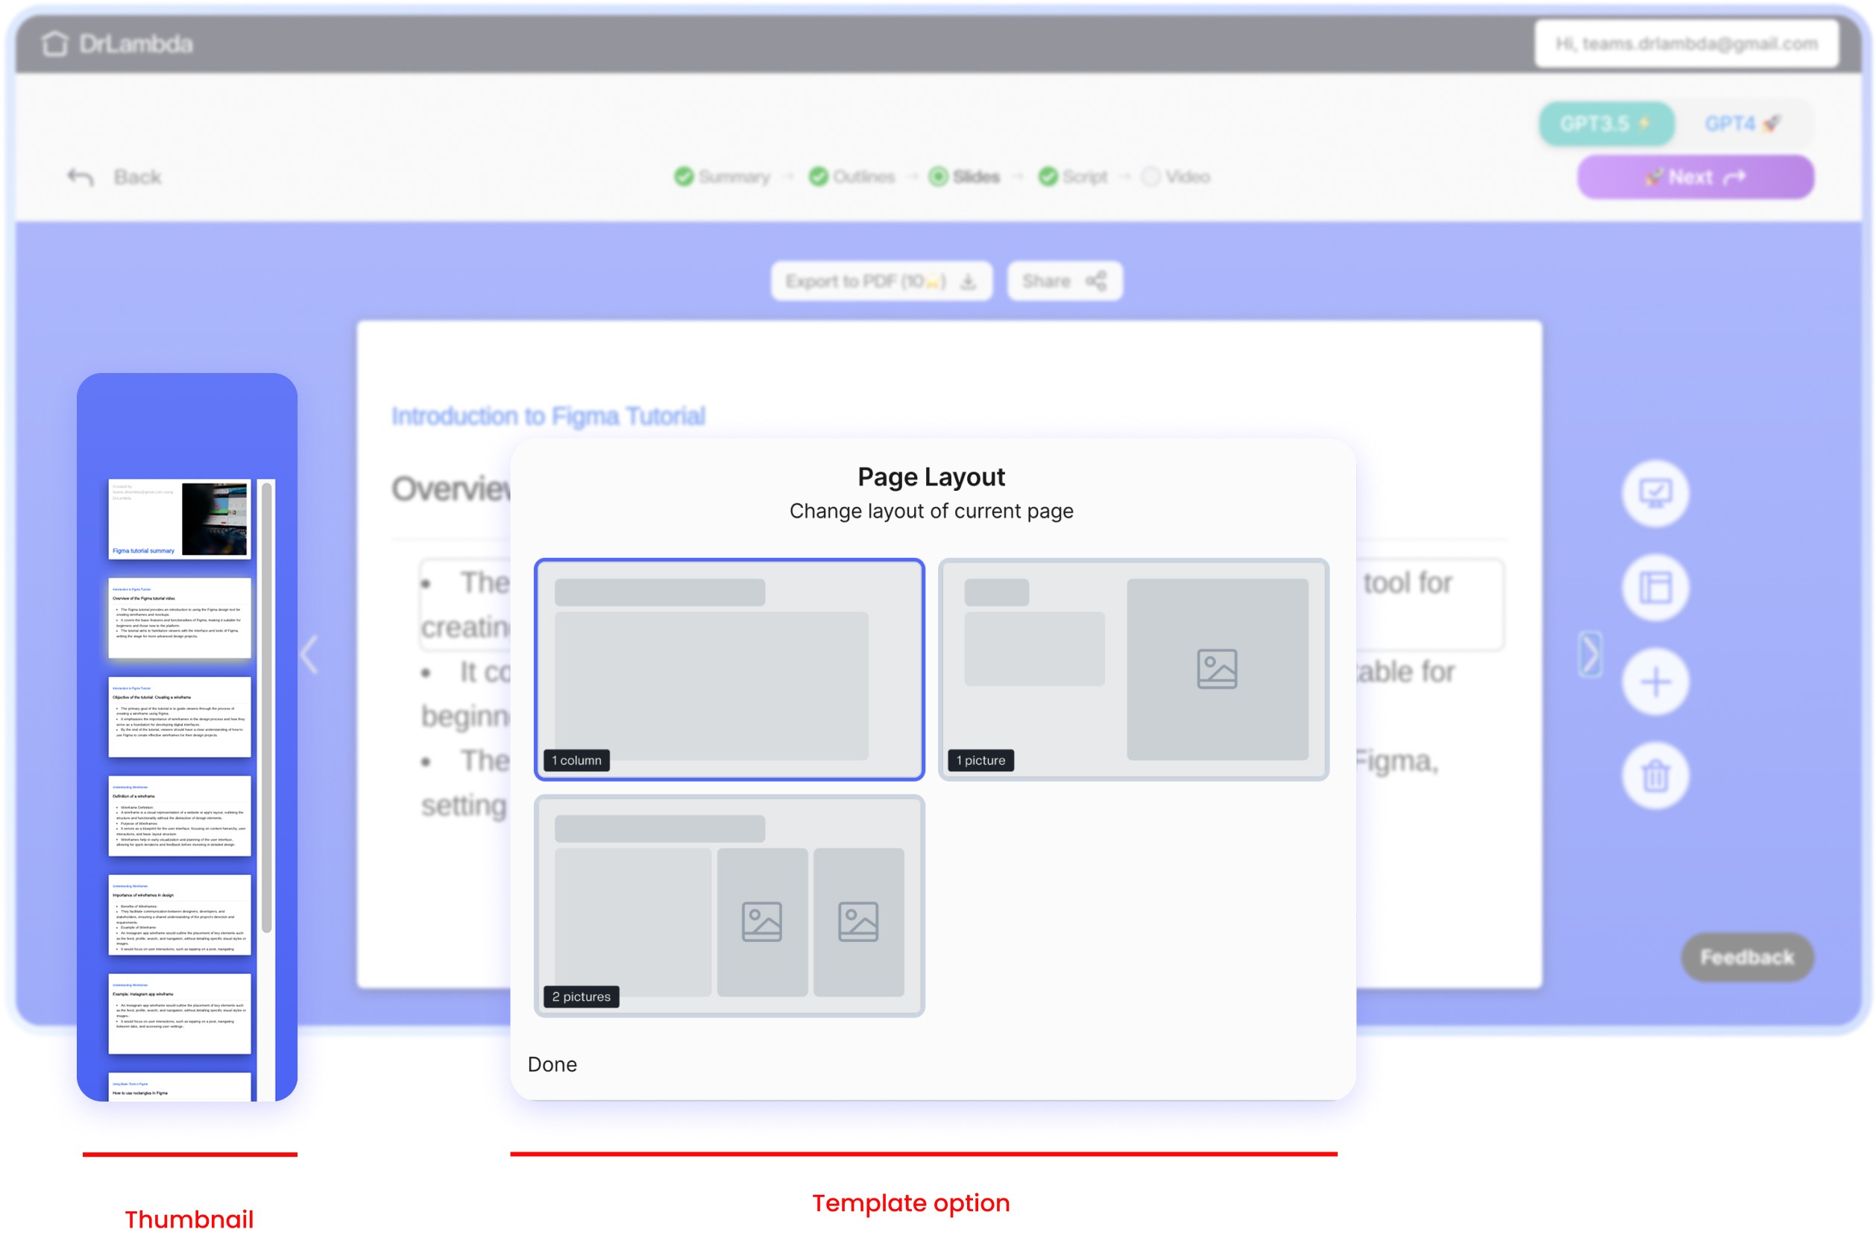Viewport: 1876px width, 1253px height.
Task: Click the purple Next button
Action: (1695, 177)
